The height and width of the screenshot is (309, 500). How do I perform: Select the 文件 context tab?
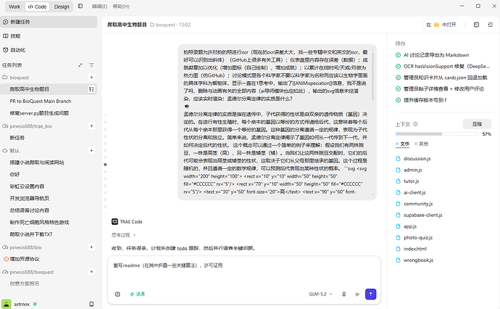[x=402, y=144]
